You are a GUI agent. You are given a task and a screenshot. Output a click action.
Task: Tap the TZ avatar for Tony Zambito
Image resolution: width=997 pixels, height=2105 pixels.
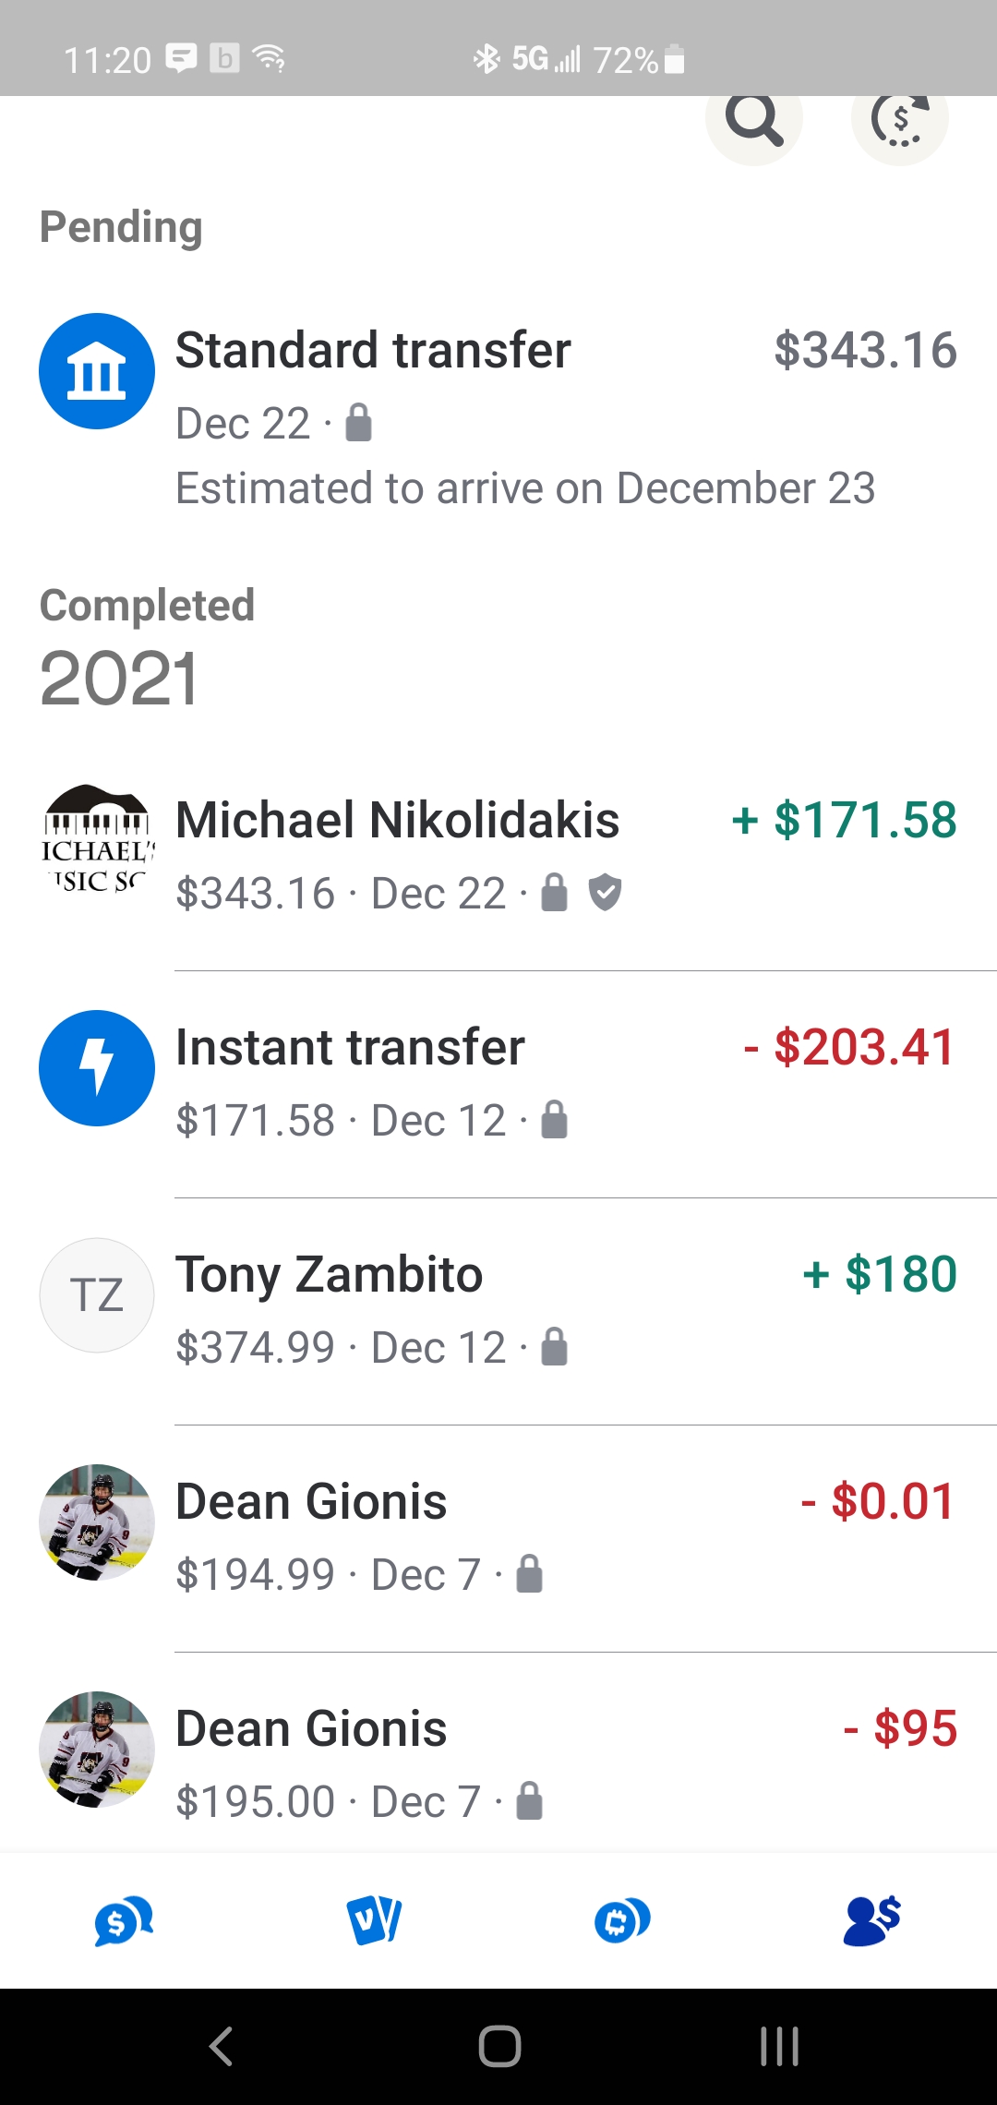point(97,1295)
